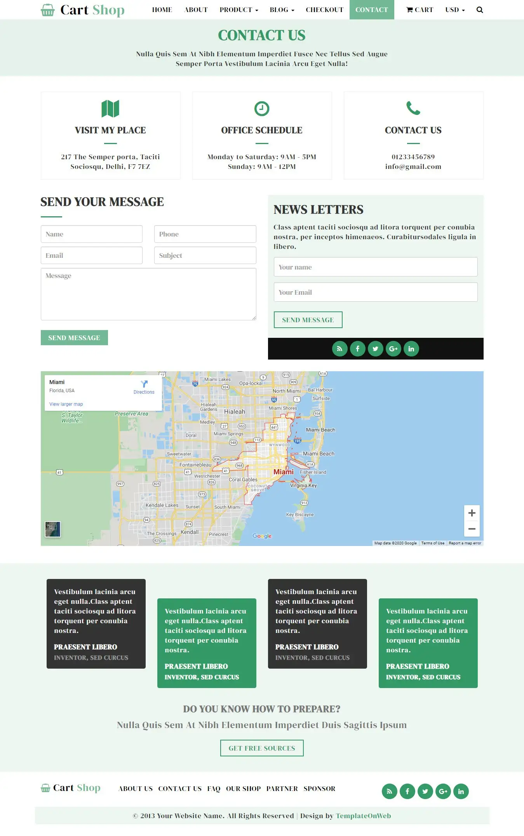Viewport: 524px width, 836px height.
Task: Click the footer Twitter icon
Action: coord(425,791)
